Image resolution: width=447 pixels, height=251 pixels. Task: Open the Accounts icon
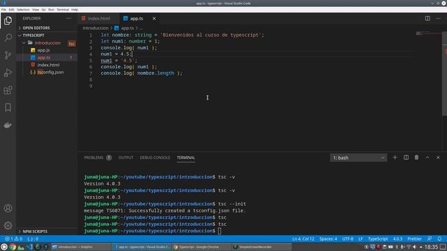point(8,208)
